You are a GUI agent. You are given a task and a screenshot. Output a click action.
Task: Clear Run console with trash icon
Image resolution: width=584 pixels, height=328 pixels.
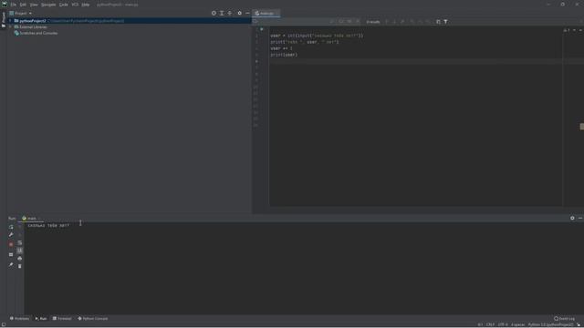[20, 266]
